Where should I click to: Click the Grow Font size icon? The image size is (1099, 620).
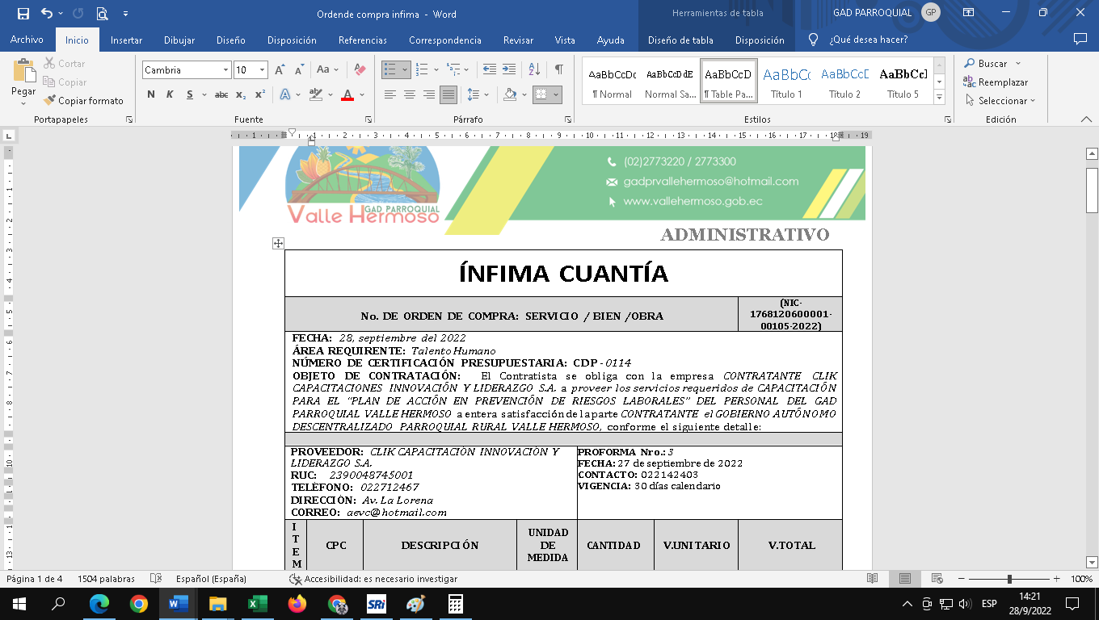[279, 70]
